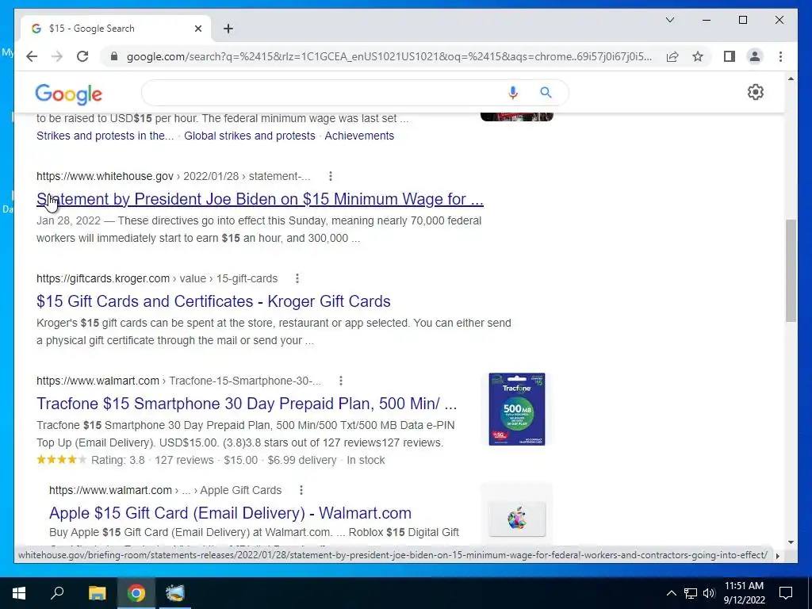This screenshot has width=812, height=609.
Task: Open Windows notification center
Action: point(786,593)
